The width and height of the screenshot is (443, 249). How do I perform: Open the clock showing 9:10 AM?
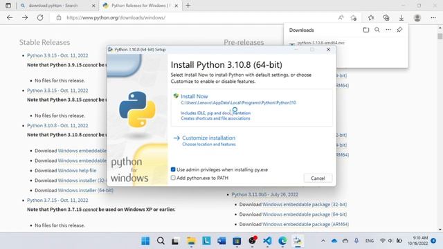point(418,241)
